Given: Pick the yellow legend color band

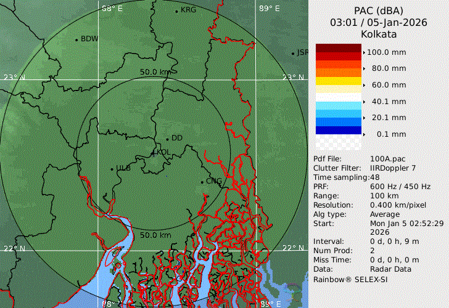Looking at the screenshot, I should [338, 81].
